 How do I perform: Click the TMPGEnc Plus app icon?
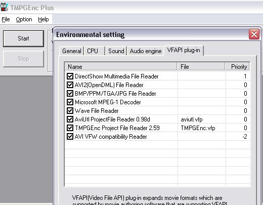click(4, 7)
